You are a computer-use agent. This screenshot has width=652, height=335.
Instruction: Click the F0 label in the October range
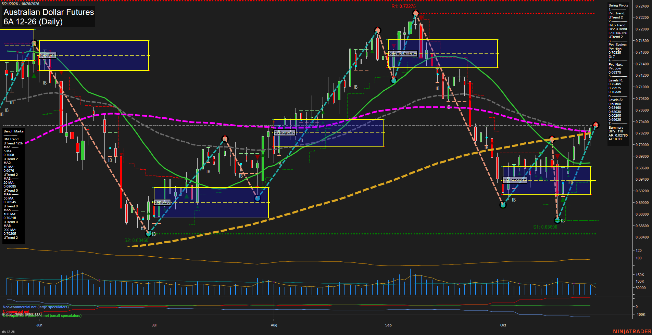click(570, 183)
